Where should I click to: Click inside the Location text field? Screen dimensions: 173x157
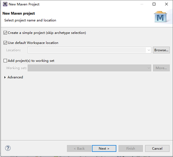(x=87, y=50)
